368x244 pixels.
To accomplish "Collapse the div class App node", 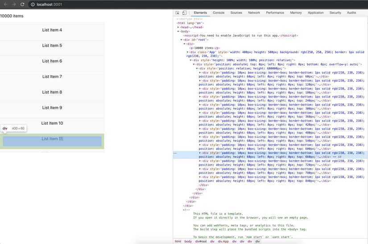I will tap(188, 52).
